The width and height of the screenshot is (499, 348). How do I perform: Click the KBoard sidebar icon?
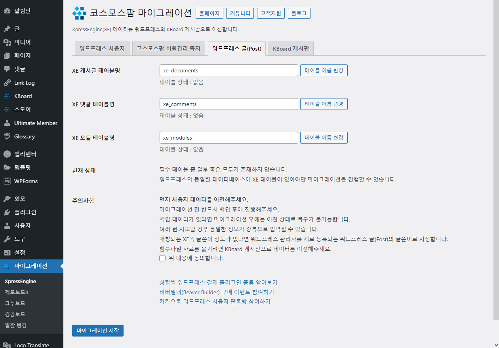(x=7, y=96)
